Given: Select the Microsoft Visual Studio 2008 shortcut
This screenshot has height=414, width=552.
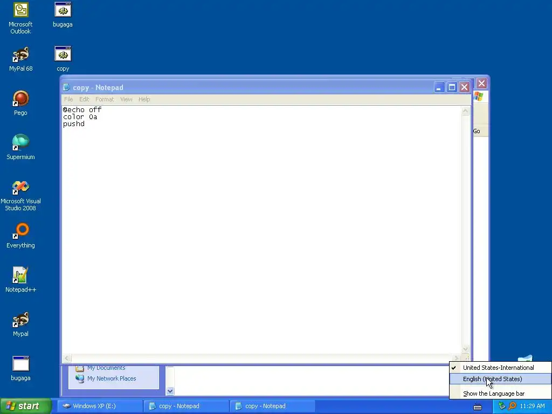Looking at the screenshot, I should [x=21, y=196].
